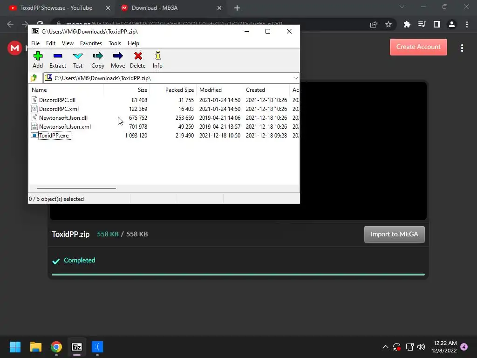Image resolution: width=477 pixels, height=358 pixels.
Task: Run the Test archive tool
Action: pos(78,60)
